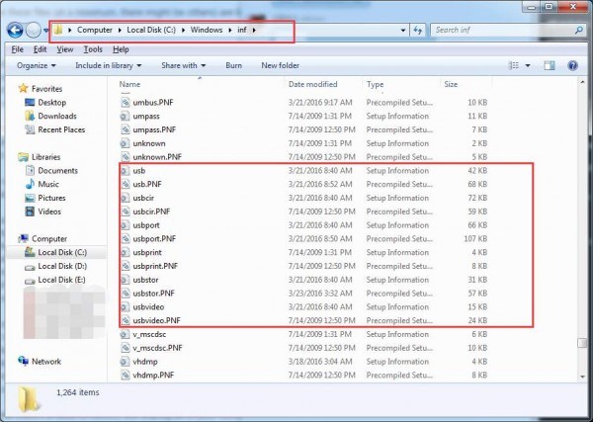Open the Organize dropdown
This screenshot has width=593, height=422.
37,65
